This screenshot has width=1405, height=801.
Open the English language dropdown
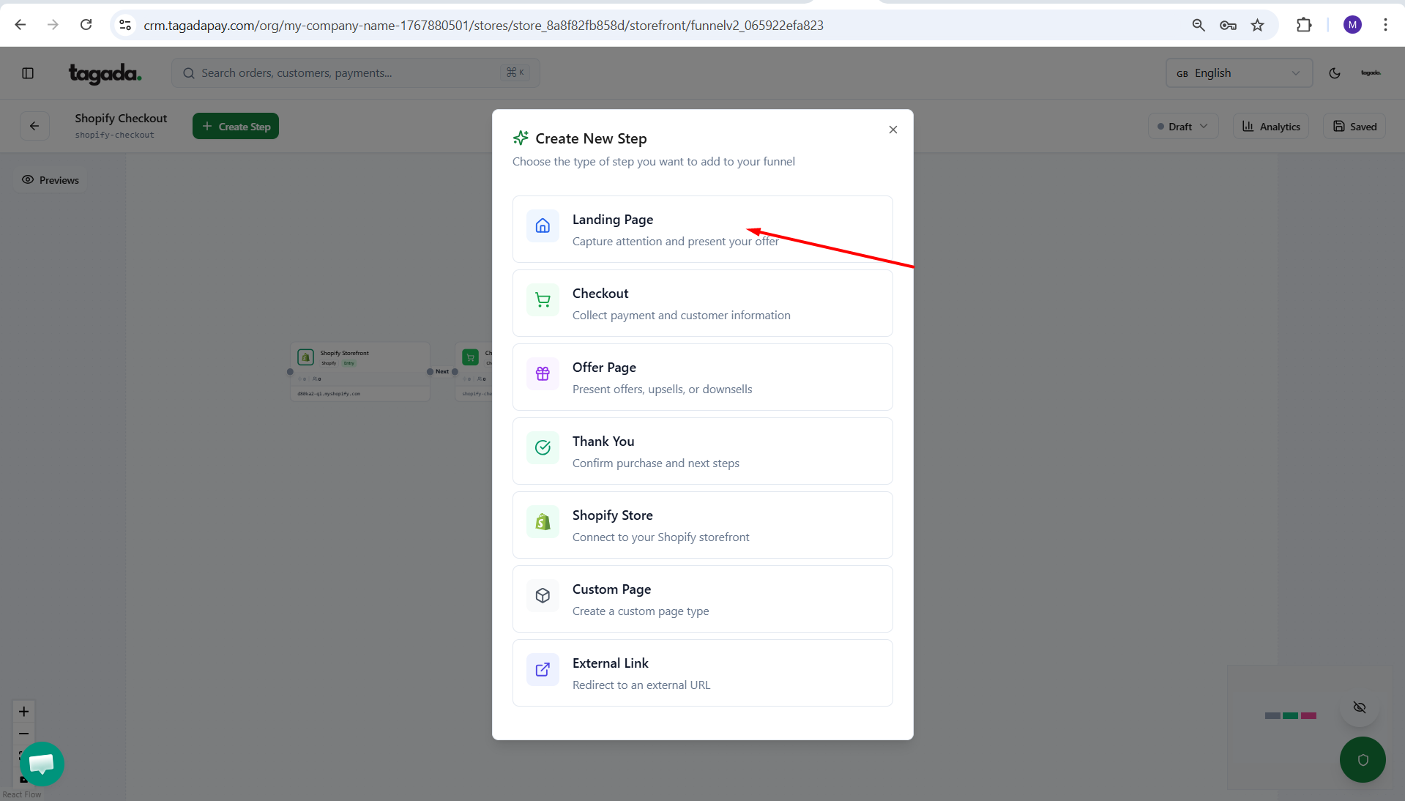click(x=1238, y=73)
